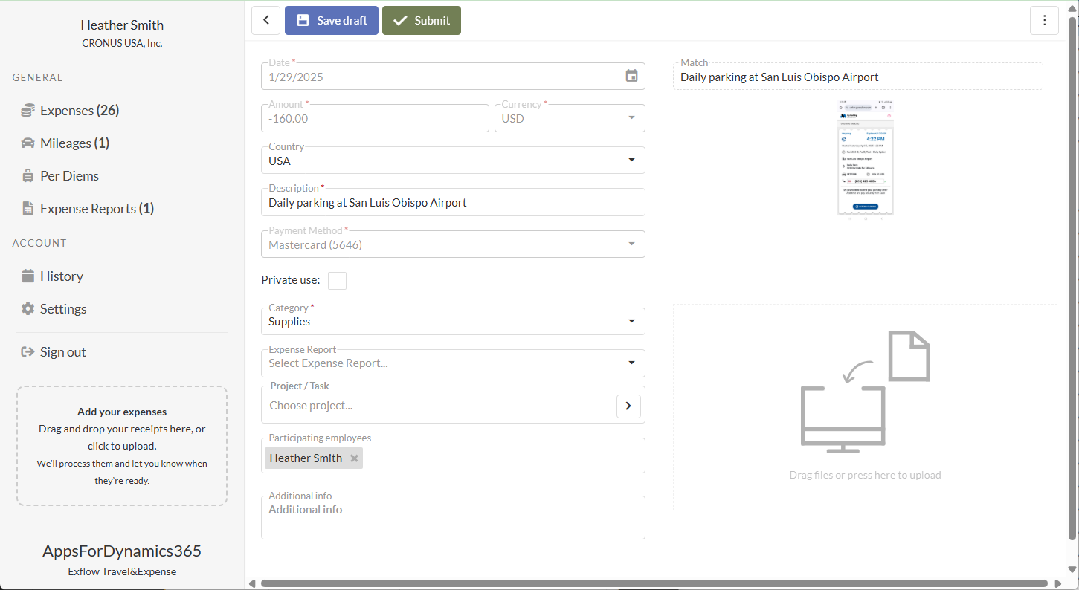Open the Date calendar picker icon
Viewport: 1079px width, 590px height.
[631, 76]
